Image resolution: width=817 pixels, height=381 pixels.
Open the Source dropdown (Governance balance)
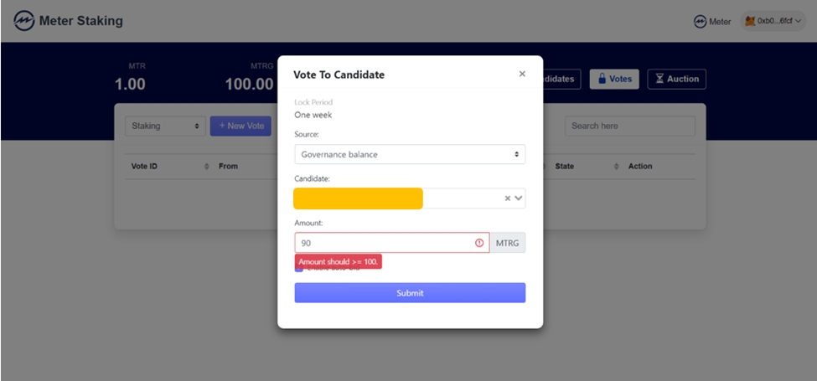[410, 154]
